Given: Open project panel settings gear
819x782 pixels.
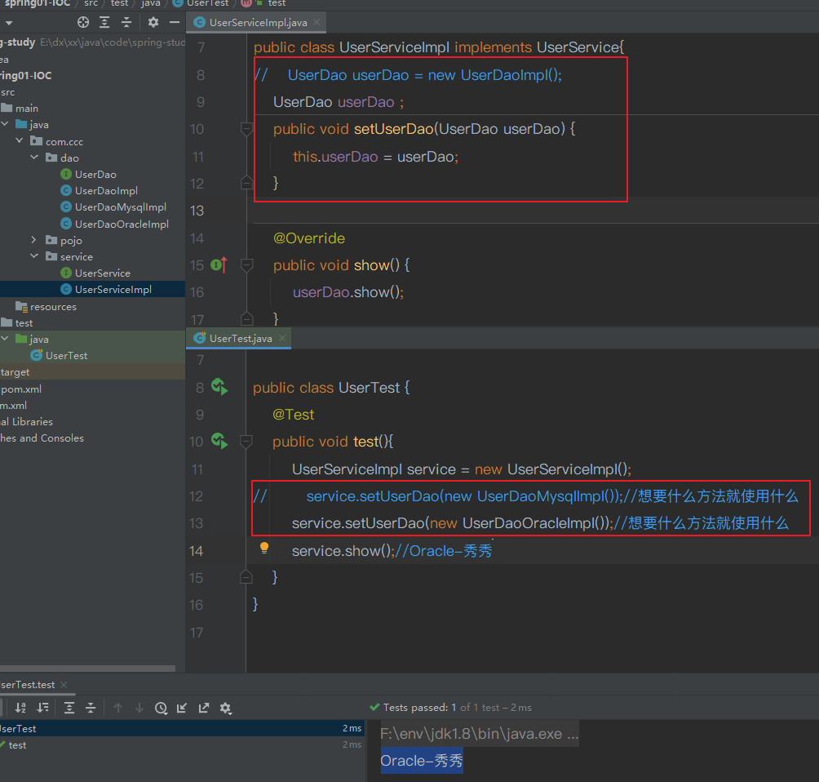Looking at the screenshot, I should click(x=153, y=22).
